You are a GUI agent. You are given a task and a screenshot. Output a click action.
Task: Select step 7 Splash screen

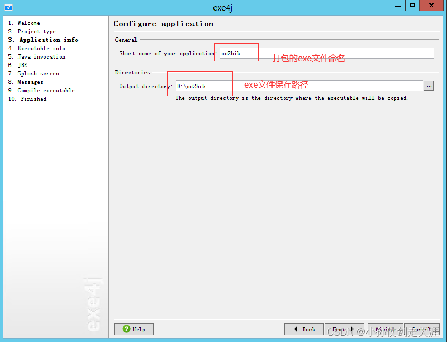coord(34,73)
